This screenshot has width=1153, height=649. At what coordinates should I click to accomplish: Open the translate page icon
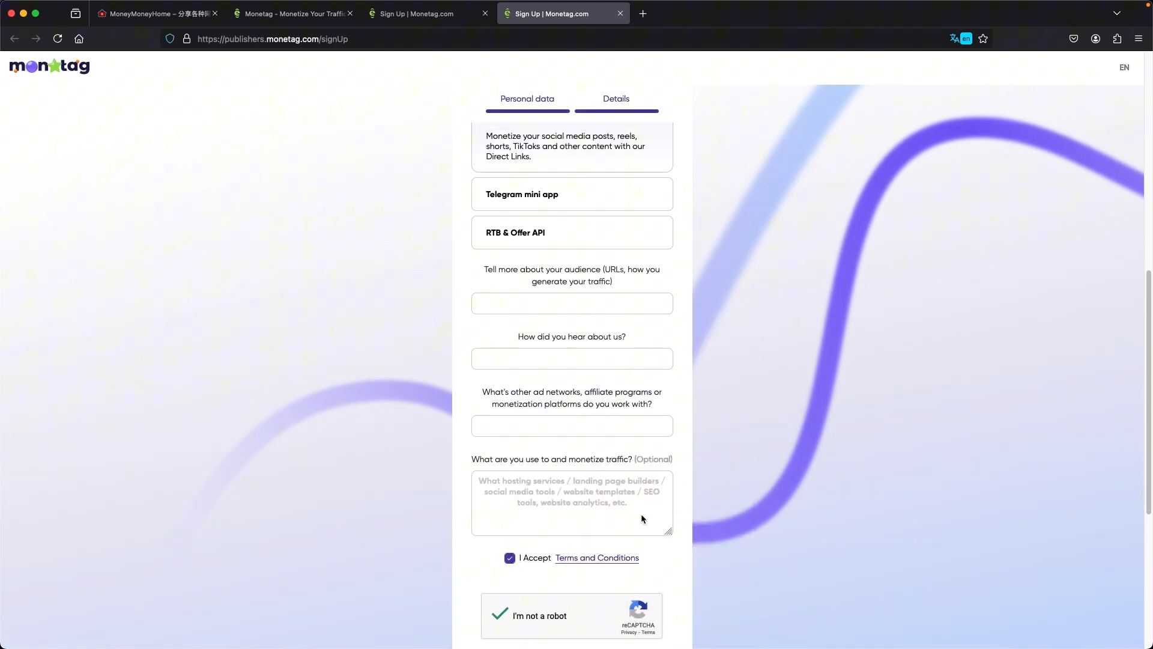(960, 38)
